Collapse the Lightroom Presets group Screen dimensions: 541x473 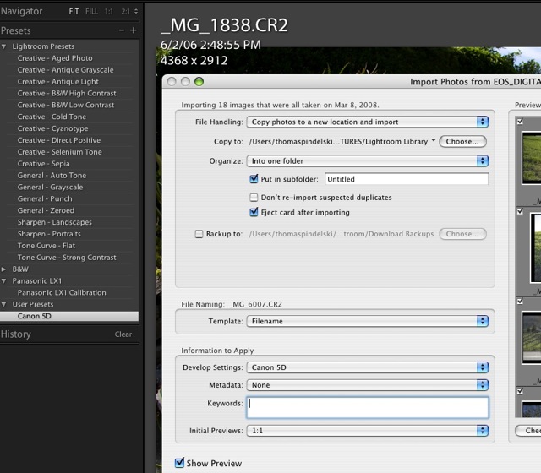pos(3,46)
